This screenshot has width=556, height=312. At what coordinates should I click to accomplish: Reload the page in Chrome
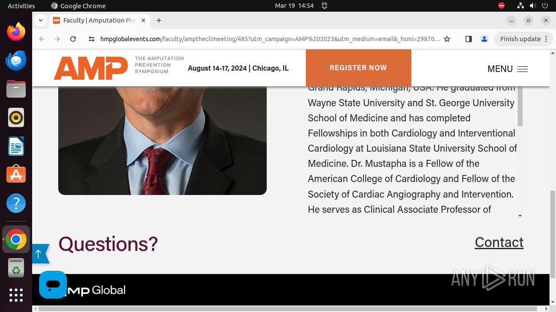click(x=73, y=39)
